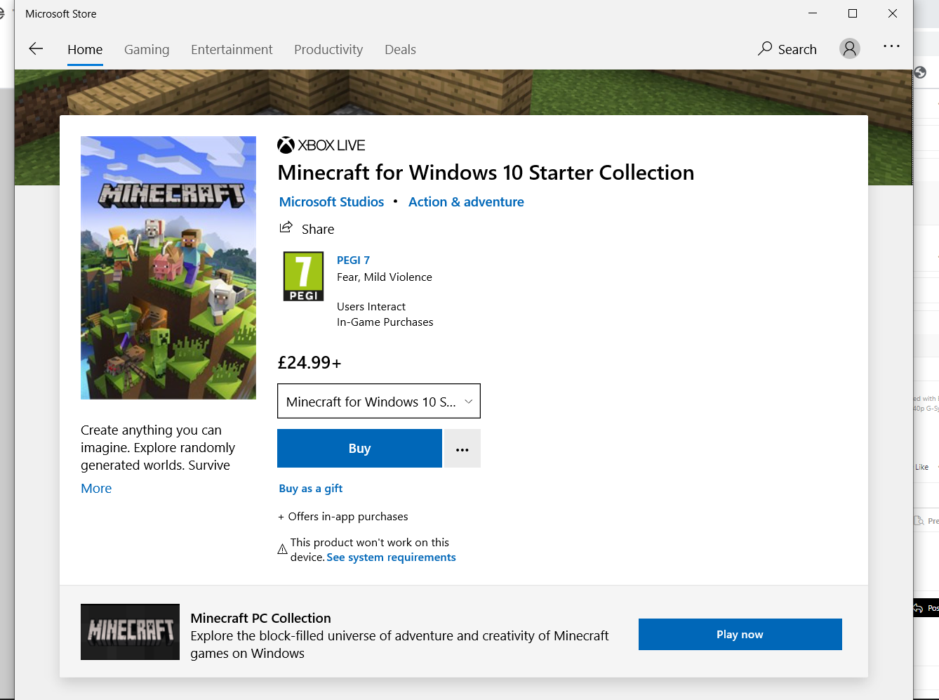Click the Users Interact text

tap(371, 307)
